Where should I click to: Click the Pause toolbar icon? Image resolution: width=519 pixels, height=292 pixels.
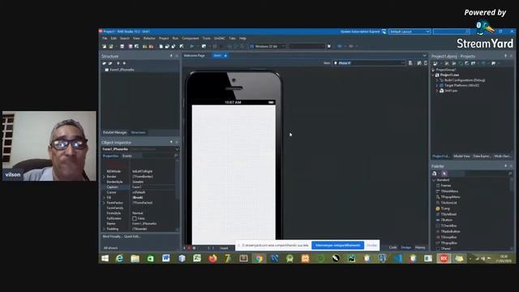(215, 46)
